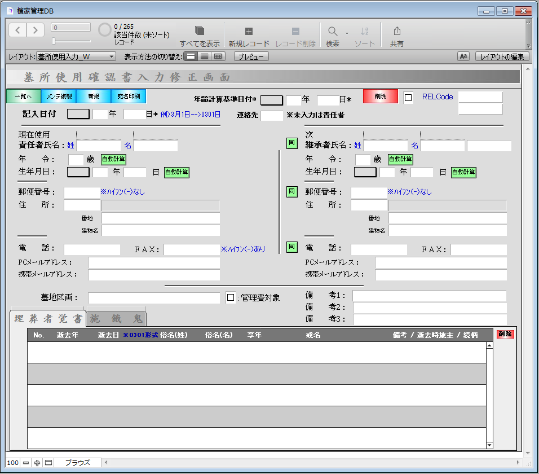
Task: Switch to the 施餓鬼 tab
Action: [x=116, y=318]
